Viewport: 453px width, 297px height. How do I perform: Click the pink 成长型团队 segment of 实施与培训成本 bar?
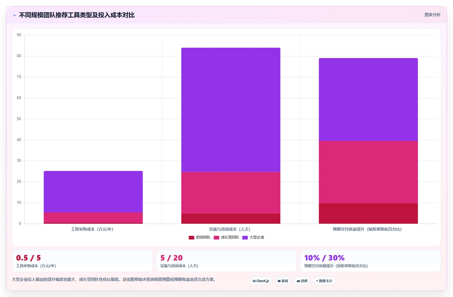click(231, 193)
